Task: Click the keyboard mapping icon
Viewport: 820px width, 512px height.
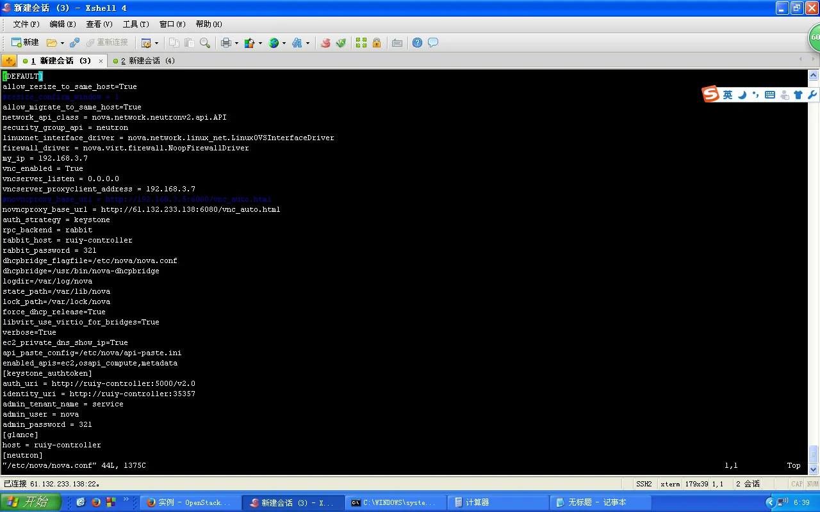Action: [x=397, y=43]
